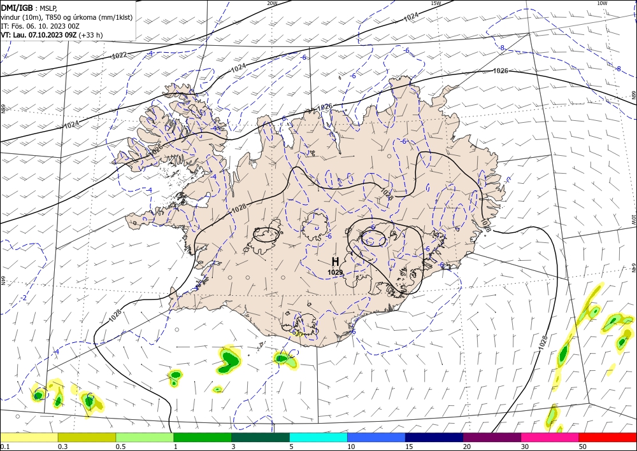This screenshot has height=451, width=637.
Task: Click the "10W" longitude label on top edge
Action: pos(602,3)
